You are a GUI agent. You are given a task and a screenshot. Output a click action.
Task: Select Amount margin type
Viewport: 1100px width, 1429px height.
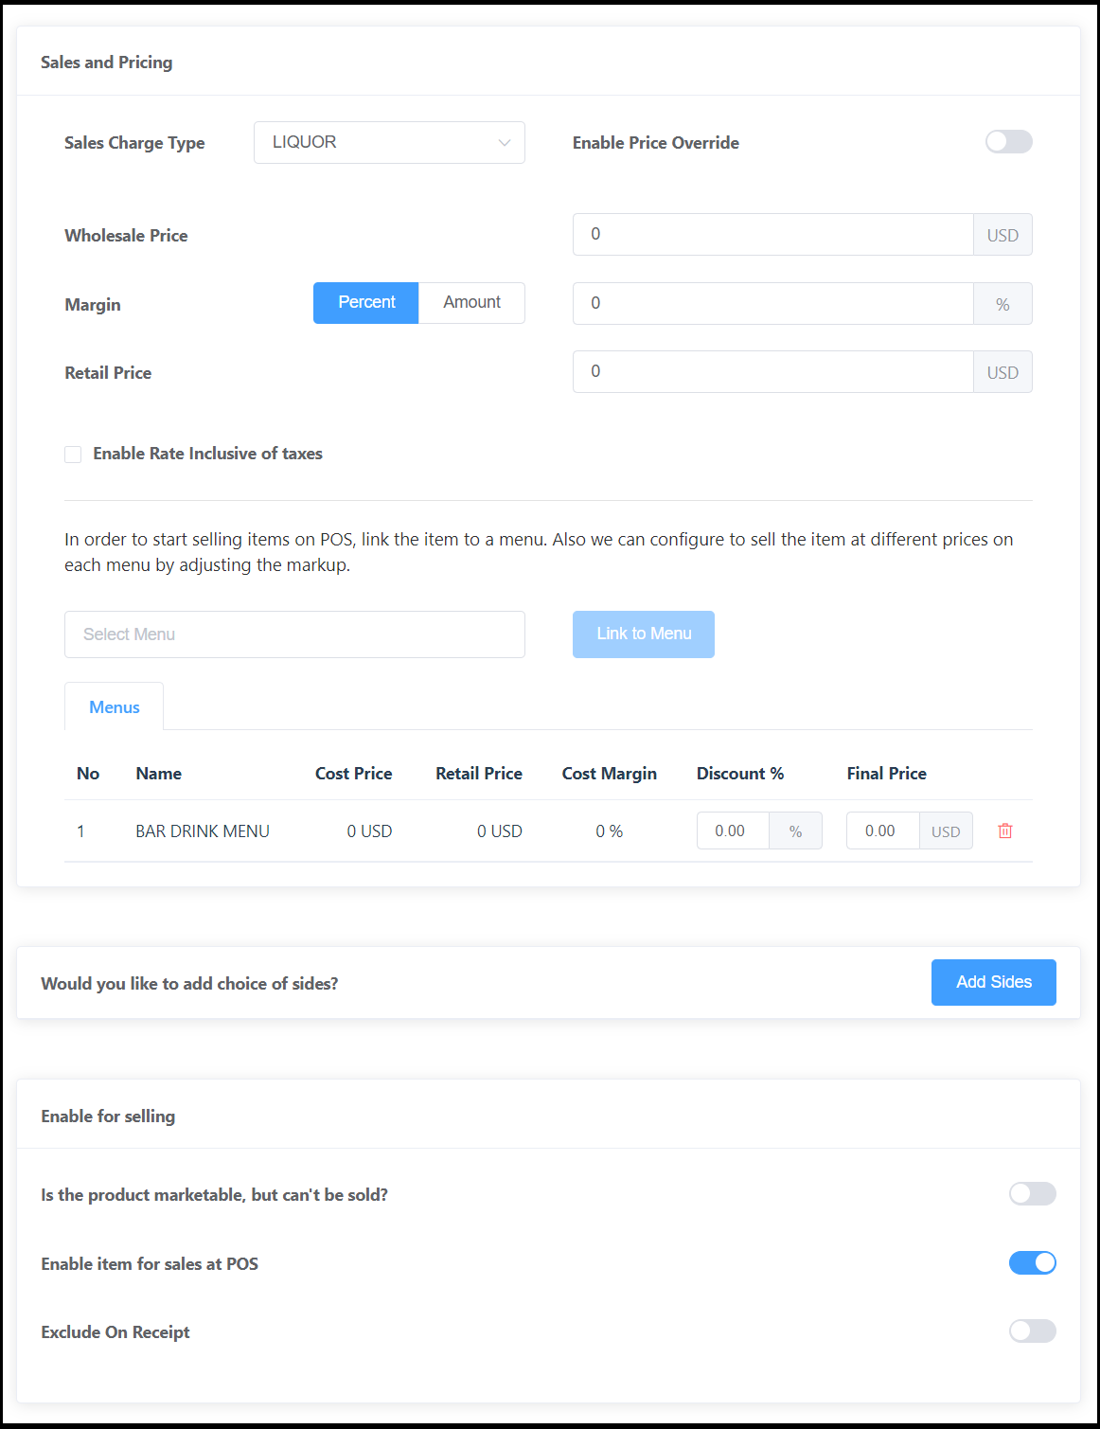tap(471, 303)
